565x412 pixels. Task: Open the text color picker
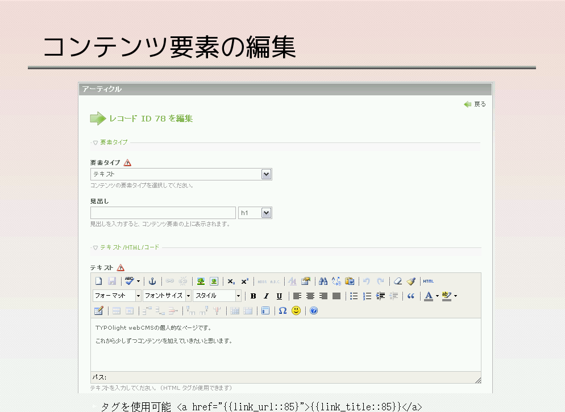pyautogui.click(x=429, y=296)
